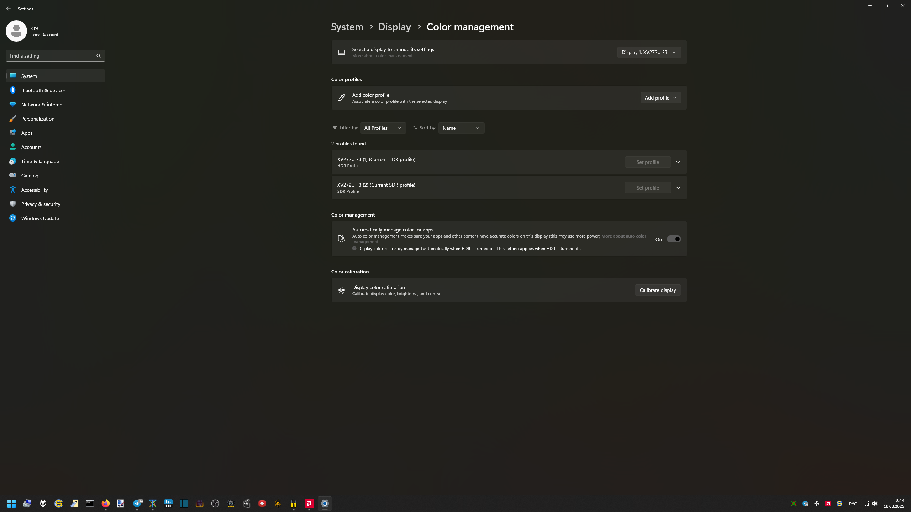
Task: Click the back arrow in Settings
Action: 9,9
